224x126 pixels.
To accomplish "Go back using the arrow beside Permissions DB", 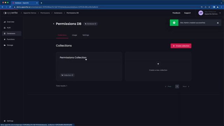I will (54, 24).
